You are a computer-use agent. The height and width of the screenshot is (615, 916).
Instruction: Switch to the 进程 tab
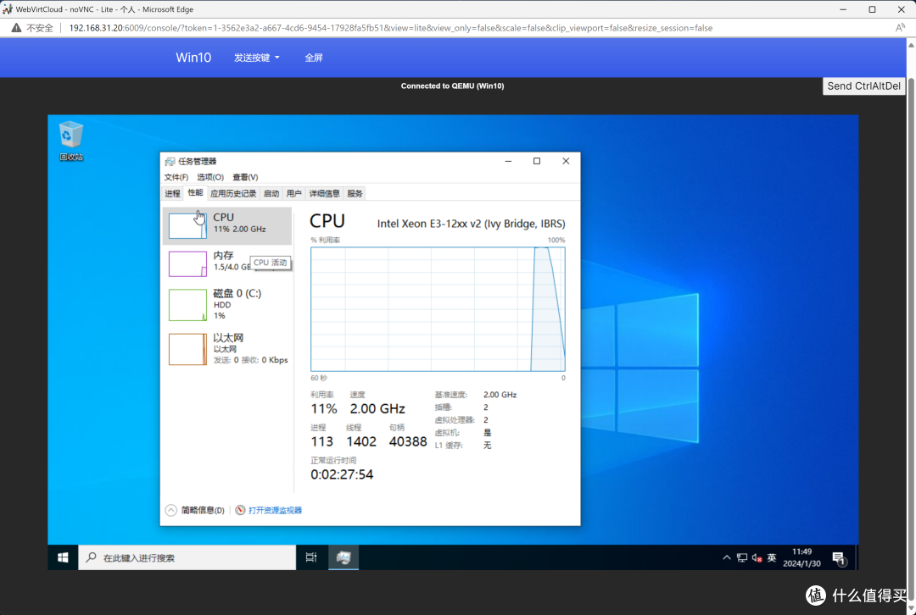click(x=172, y=193)
